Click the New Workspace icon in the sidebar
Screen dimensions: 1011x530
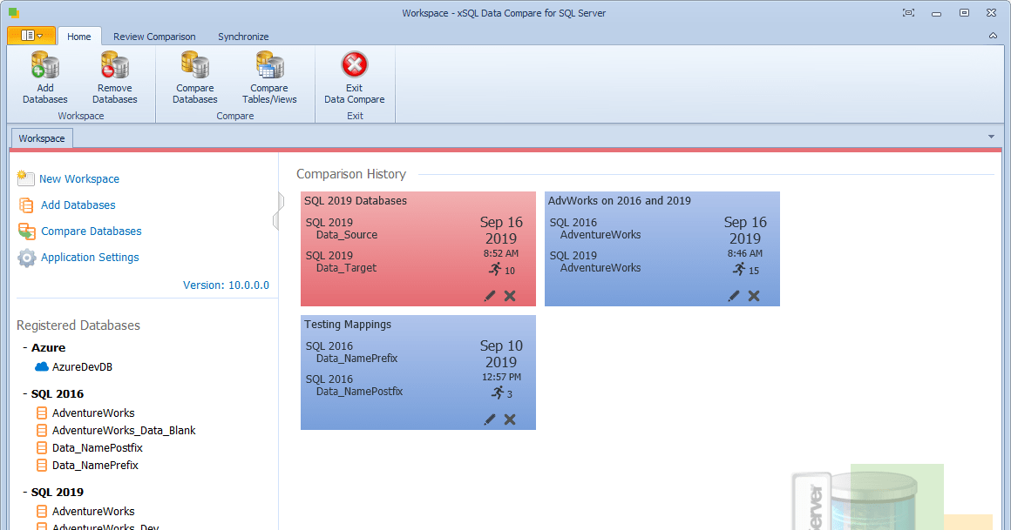tap(25, 178)
